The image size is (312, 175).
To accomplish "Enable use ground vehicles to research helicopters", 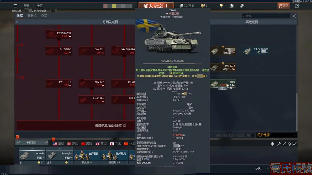I will tap(253, 135).
